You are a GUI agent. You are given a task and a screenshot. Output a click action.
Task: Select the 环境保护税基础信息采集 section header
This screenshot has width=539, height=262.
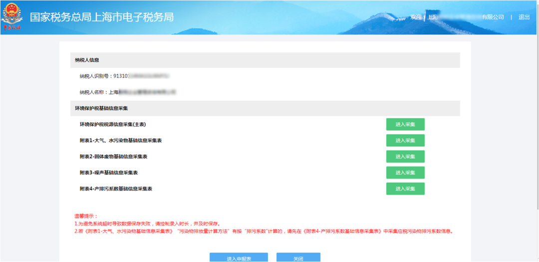point(265,109)
